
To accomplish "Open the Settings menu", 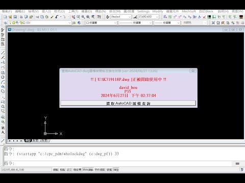I will [x=143, y=11].
